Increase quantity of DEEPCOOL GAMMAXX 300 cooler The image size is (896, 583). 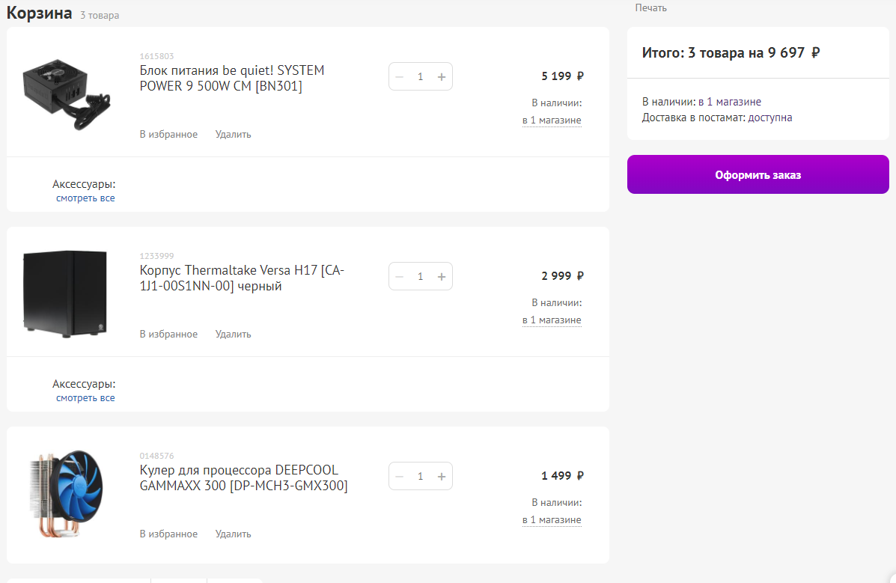point(442,476)
